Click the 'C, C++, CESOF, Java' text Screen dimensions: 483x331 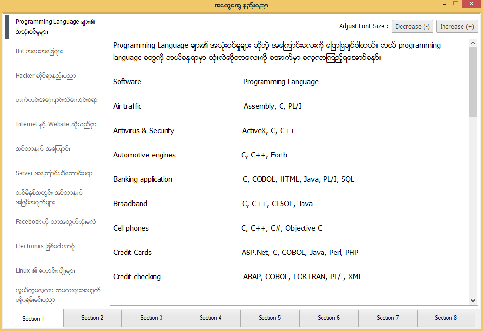click(278, 204)
